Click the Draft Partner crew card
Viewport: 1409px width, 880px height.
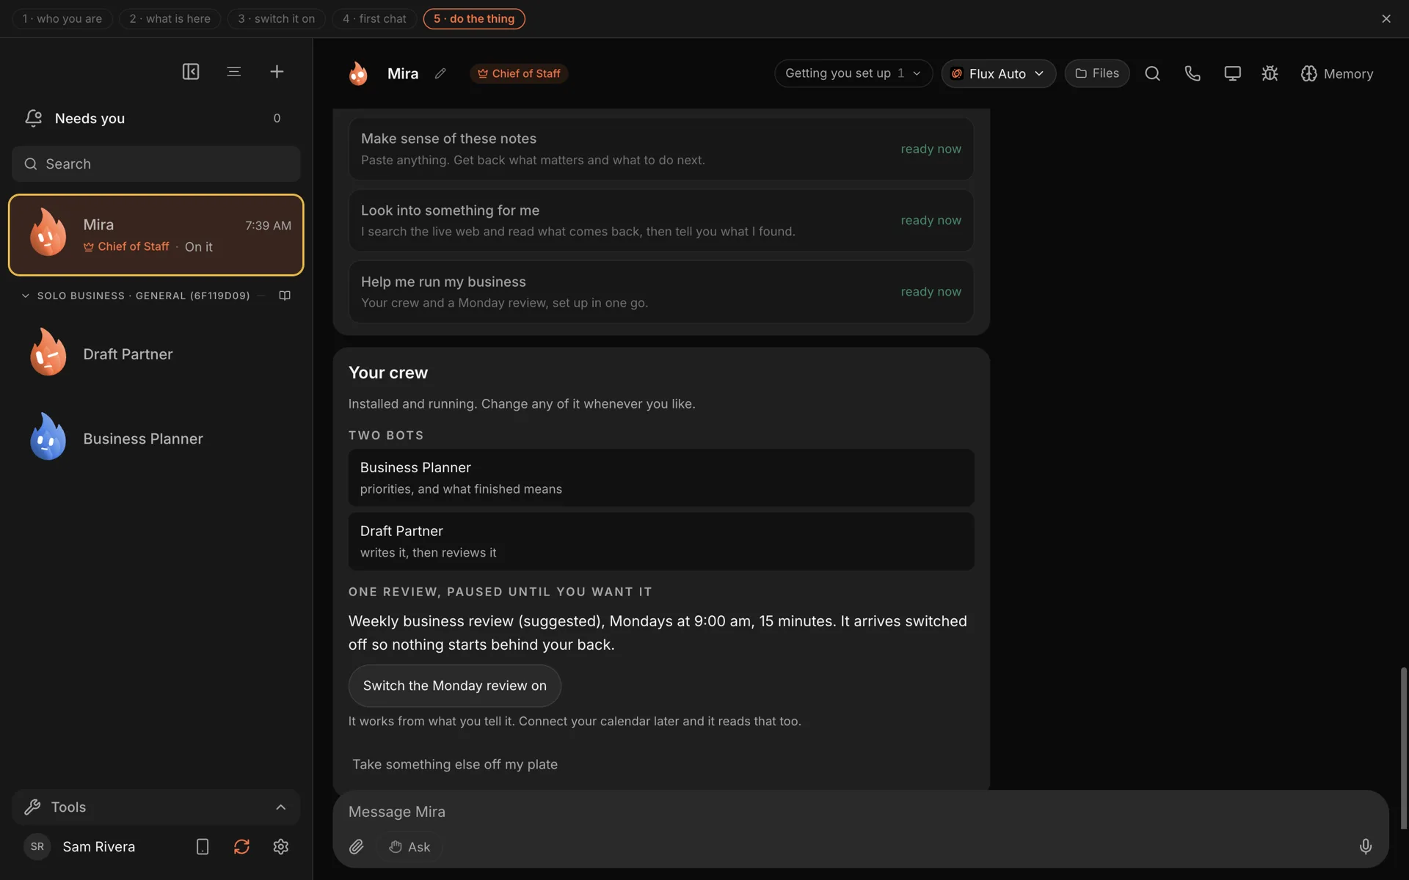[661, 541]
